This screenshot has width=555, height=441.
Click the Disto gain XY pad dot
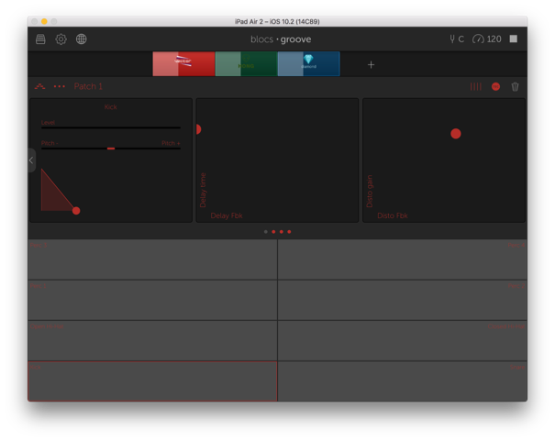click(455, 134)
